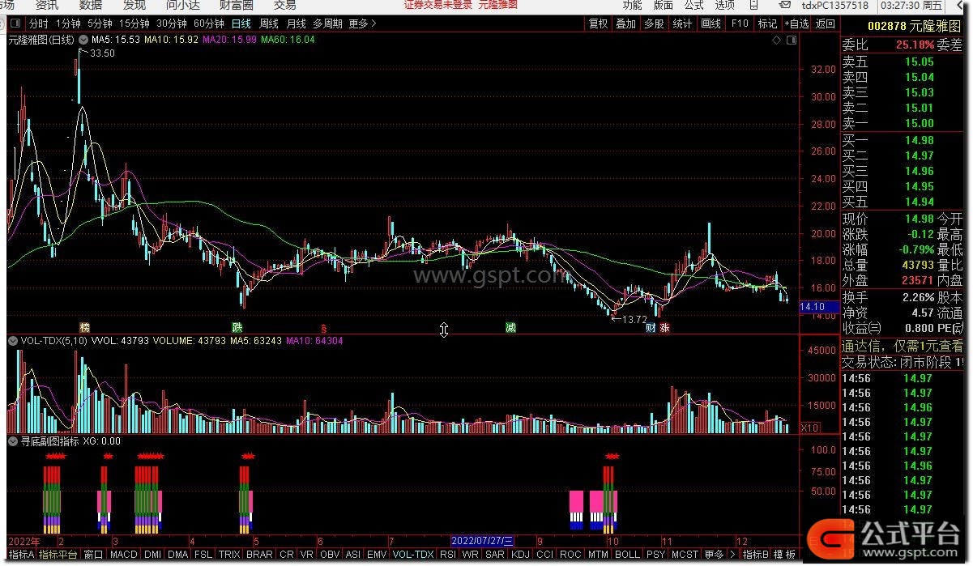Select the 指标B tab

pos(755,555)
